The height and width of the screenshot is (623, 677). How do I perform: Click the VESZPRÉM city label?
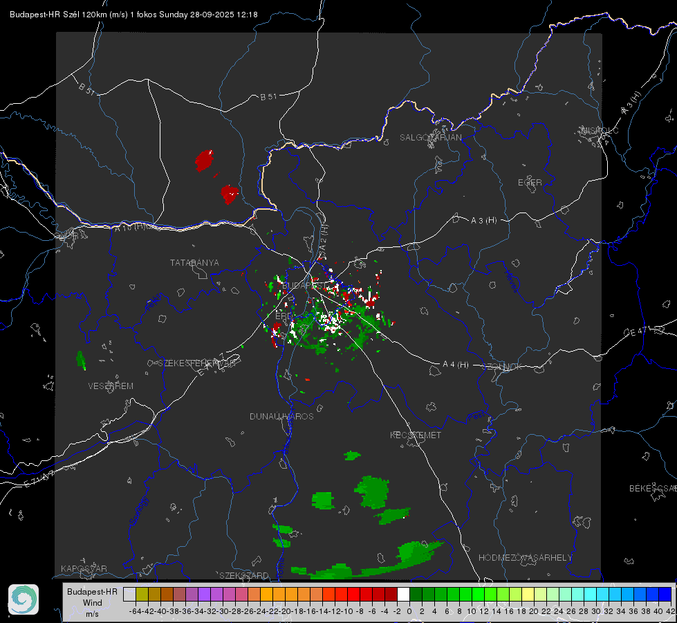[x=111, y=386]
